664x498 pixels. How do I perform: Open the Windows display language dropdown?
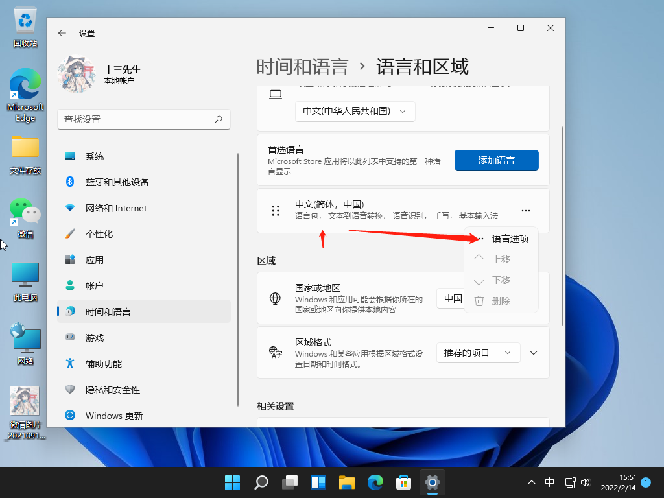[355, 111]
